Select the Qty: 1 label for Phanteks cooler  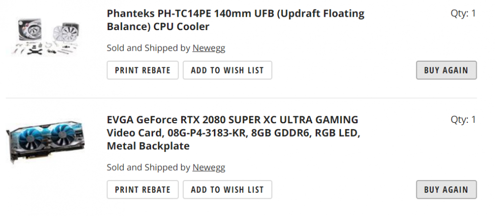(x=463, y=13)
